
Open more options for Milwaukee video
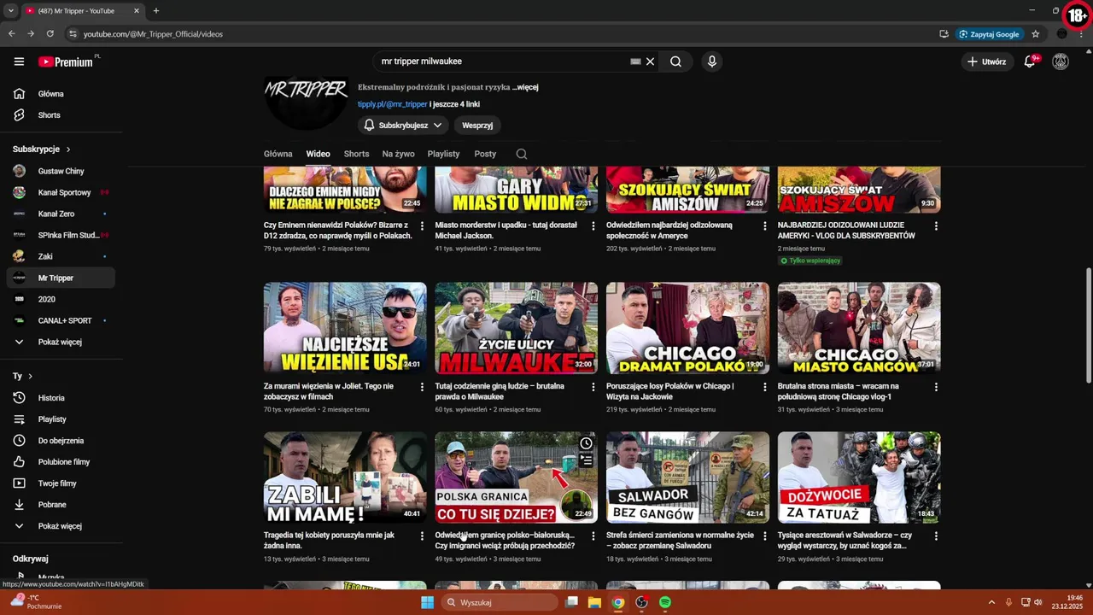click(x=593, y=387)
